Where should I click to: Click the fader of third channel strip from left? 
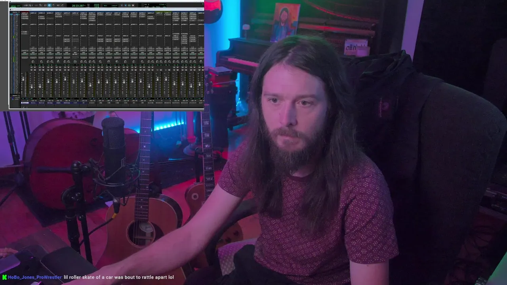click(x=40, y=86)
